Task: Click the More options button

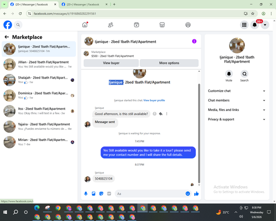Action: pyautogui.click(x=169, y=63)
